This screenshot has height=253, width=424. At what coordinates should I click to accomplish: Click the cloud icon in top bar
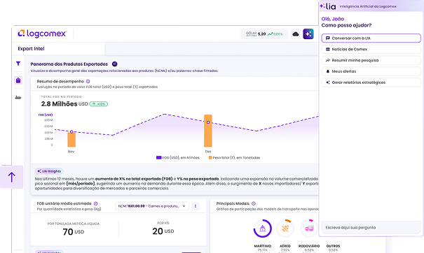[296, 34]
